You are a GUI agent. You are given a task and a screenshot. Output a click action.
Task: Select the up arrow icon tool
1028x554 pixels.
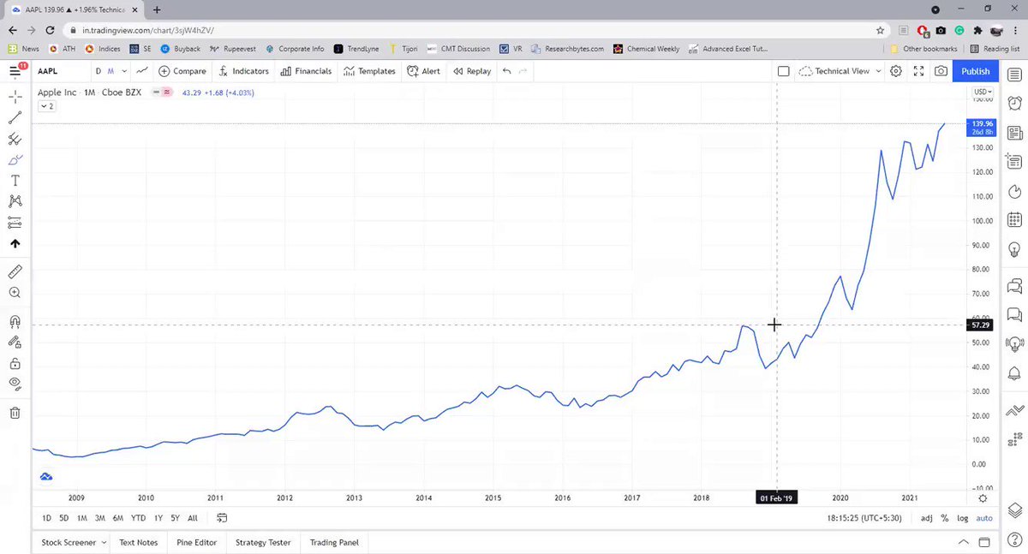[15, 244]
